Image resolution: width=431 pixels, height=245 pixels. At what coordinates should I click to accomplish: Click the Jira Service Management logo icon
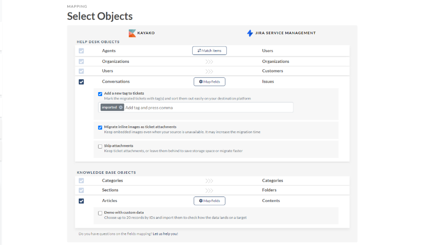pyautogui.click(x=250, y=33)
